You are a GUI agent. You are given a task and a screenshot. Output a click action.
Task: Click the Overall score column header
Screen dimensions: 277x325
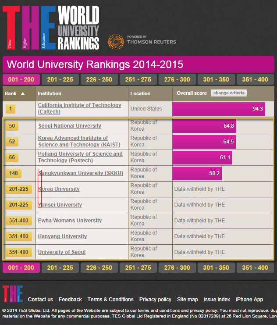[192, 93]
